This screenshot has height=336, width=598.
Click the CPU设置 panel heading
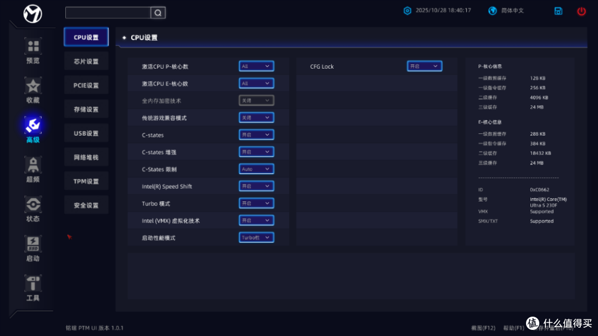point(144,38)
